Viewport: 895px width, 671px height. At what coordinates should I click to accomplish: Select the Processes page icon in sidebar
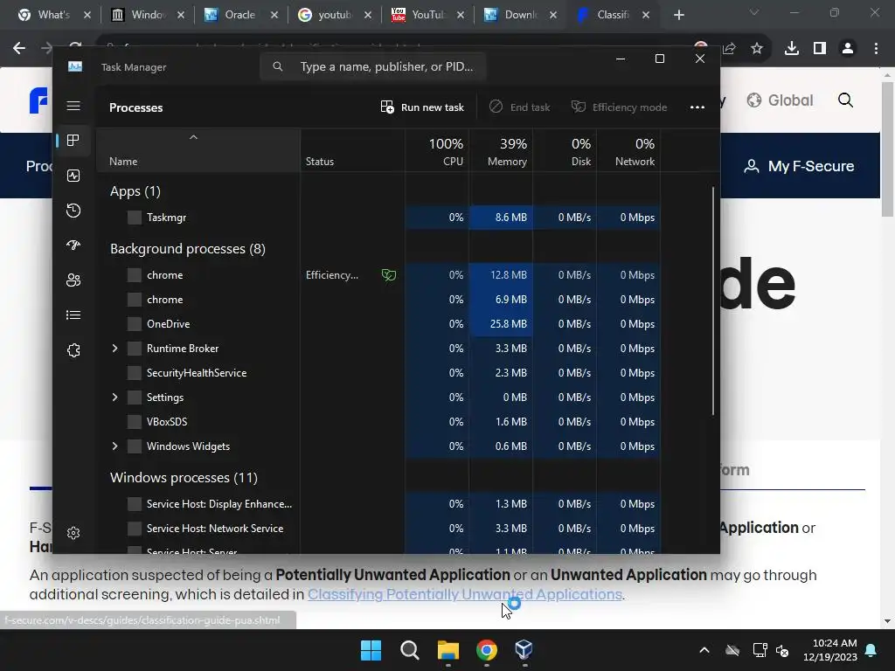pyautogui.click(x=73, y=141)
